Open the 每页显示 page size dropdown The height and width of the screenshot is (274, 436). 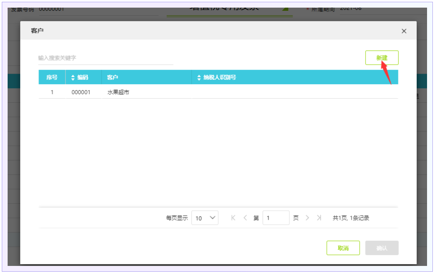[x=205, y=218]
